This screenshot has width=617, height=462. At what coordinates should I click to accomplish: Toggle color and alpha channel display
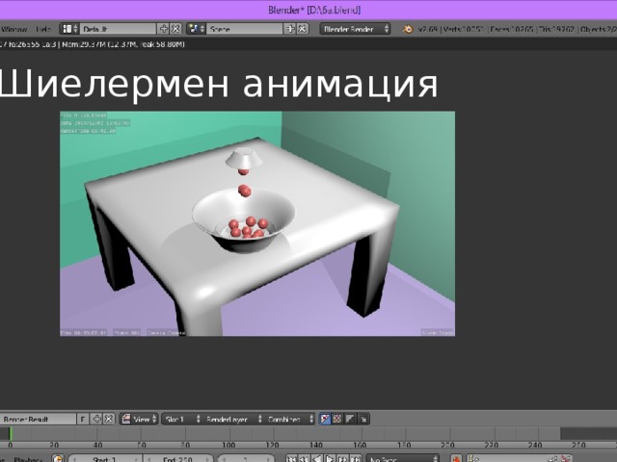coord(325,420)
